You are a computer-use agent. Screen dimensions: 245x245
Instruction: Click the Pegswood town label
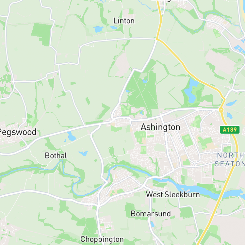point(18,133)
